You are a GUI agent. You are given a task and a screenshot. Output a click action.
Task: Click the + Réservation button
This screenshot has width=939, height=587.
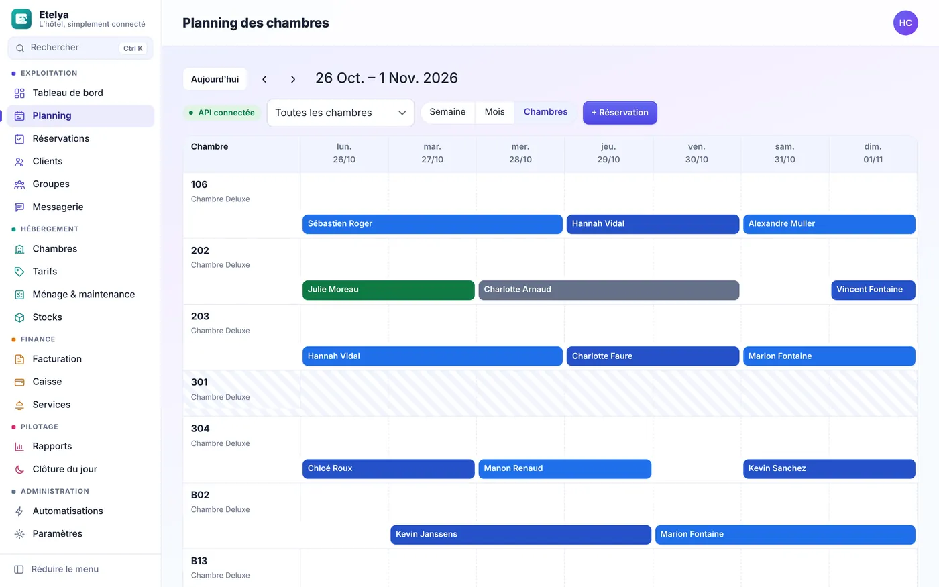pyautogui.click(x=620, y=113)
